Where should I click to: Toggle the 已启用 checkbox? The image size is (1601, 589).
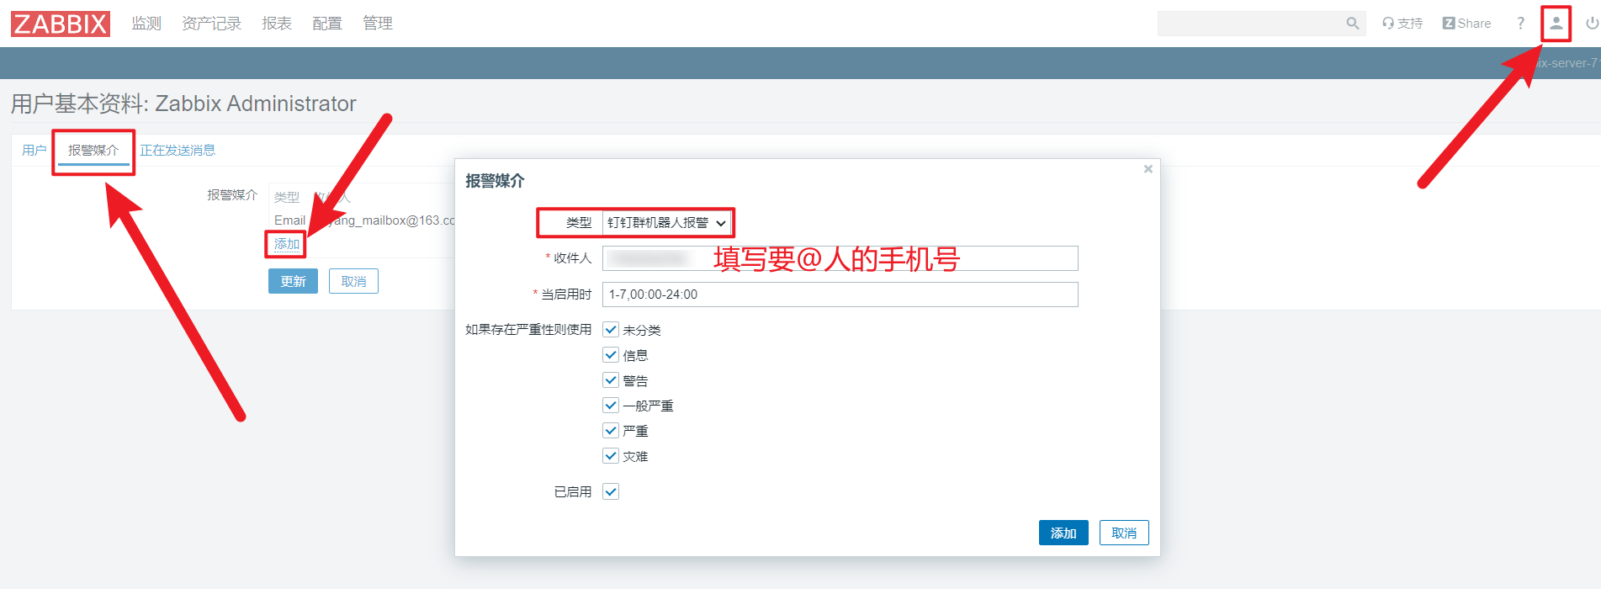tap(611, 491)
